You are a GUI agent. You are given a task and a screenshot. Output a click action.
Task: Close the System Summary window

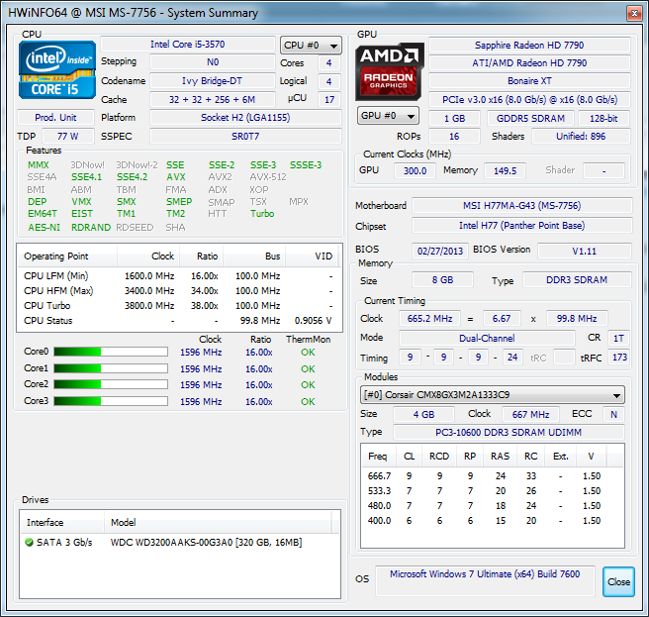634,13
